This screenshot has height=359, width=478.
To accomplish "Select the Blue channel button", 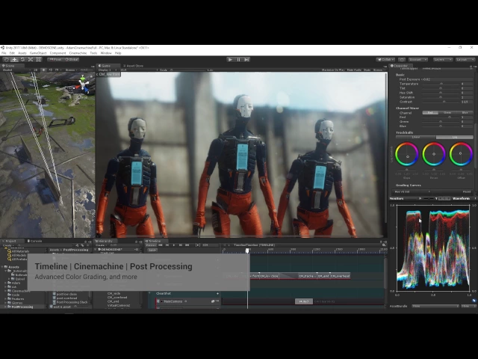I will click(x=465, y=113).
